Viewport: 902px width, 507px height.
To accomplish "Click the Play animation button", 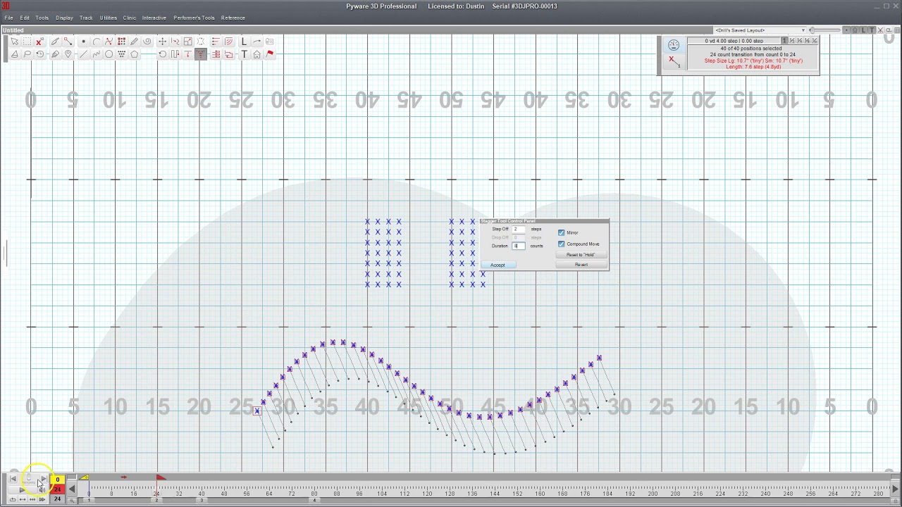I will [x=23, y=490].
